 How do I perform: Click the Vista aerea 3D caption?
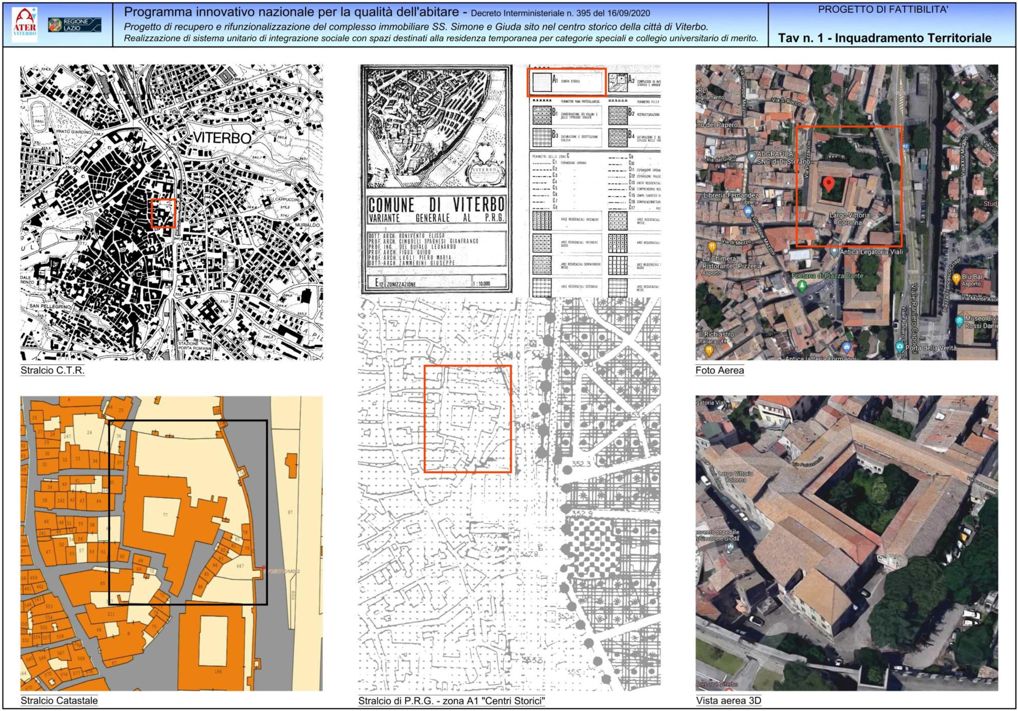click(x=728, y=700)
